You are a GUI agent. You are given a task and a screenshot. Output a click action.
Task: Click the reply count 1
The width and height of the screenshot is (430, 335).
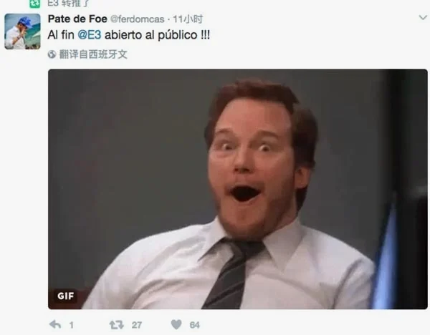tap(71, 325)
